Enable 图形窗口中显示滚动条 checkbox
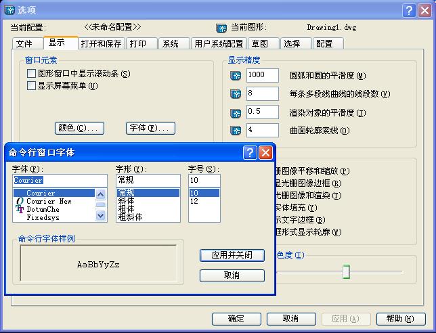Viewport: 436px width, 333px height. 31,74
